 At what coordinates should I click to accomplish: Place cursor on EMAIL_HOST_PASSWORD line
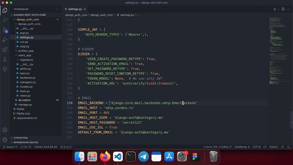(x=110, y=122)
